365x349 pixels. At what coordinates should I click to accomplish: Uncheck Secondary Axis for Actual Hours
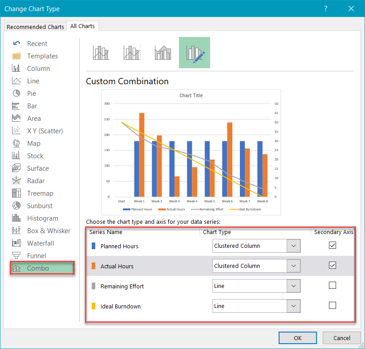332,265
